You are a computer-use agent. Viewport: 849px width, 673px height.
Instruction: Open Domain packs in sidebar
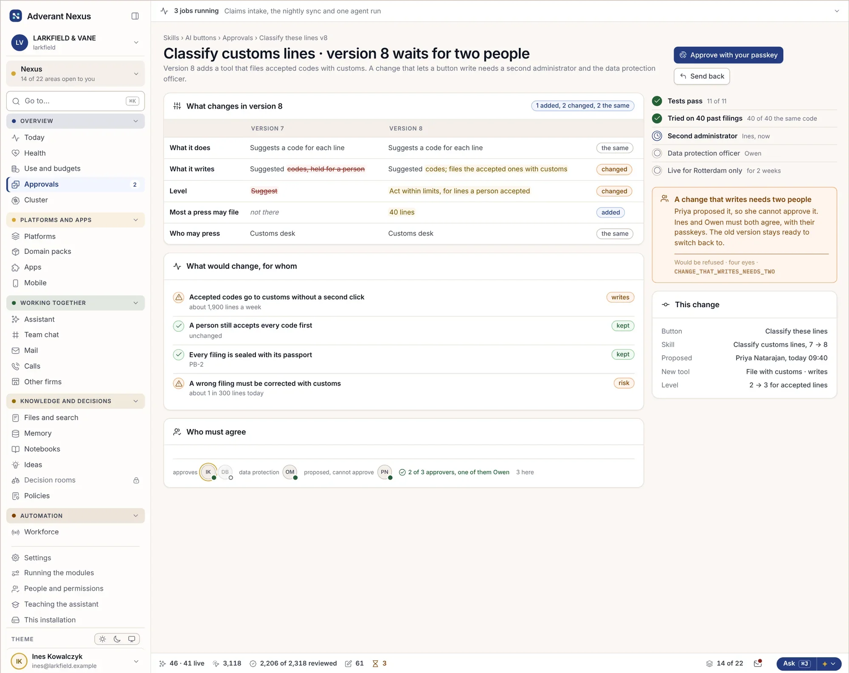click(76, 252)
